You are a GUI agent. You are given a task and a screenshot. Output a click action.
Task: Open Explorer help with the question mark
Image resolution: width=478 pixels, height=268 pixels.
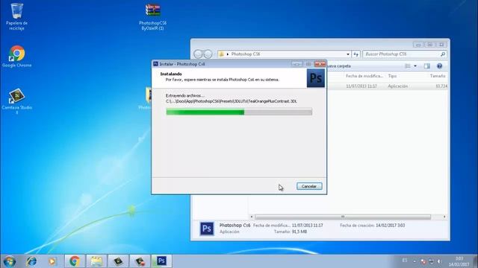pos(439,66)
